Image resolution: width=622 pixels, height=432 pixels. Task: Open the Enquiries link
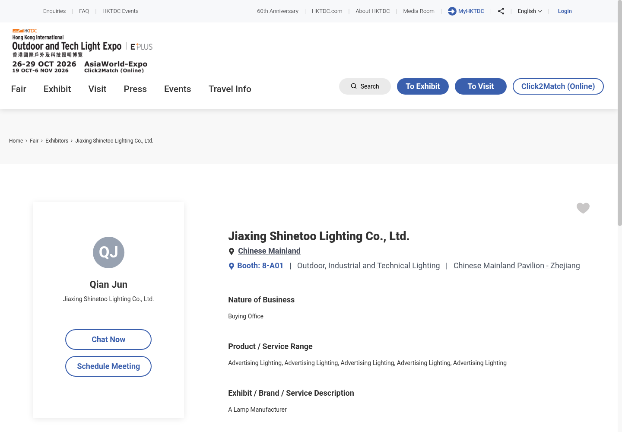[x=54, y=11]
